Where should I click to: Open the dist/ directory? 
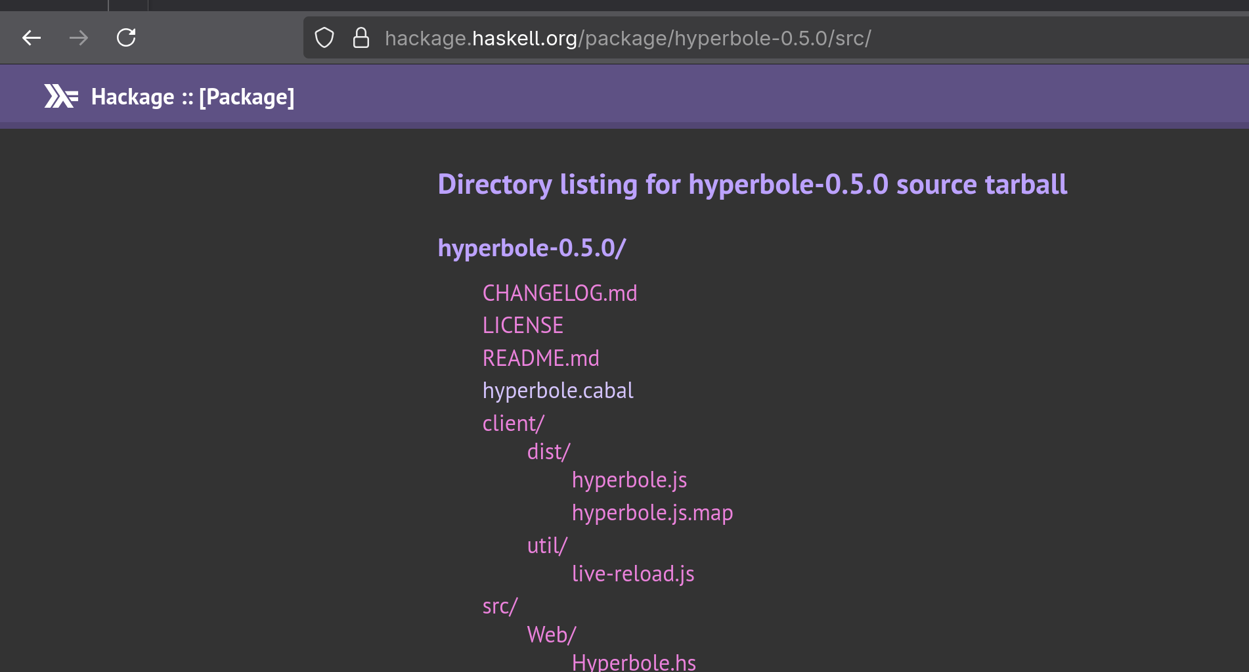pyautogui.click(x=548, y=451)
